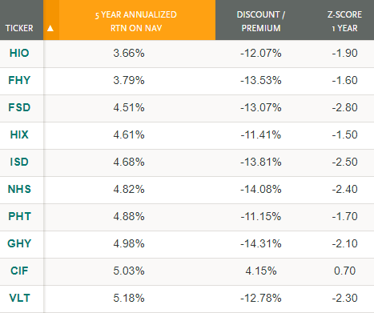Open the HIX ticker link
374x313 pixels.
tap(19, 134)
